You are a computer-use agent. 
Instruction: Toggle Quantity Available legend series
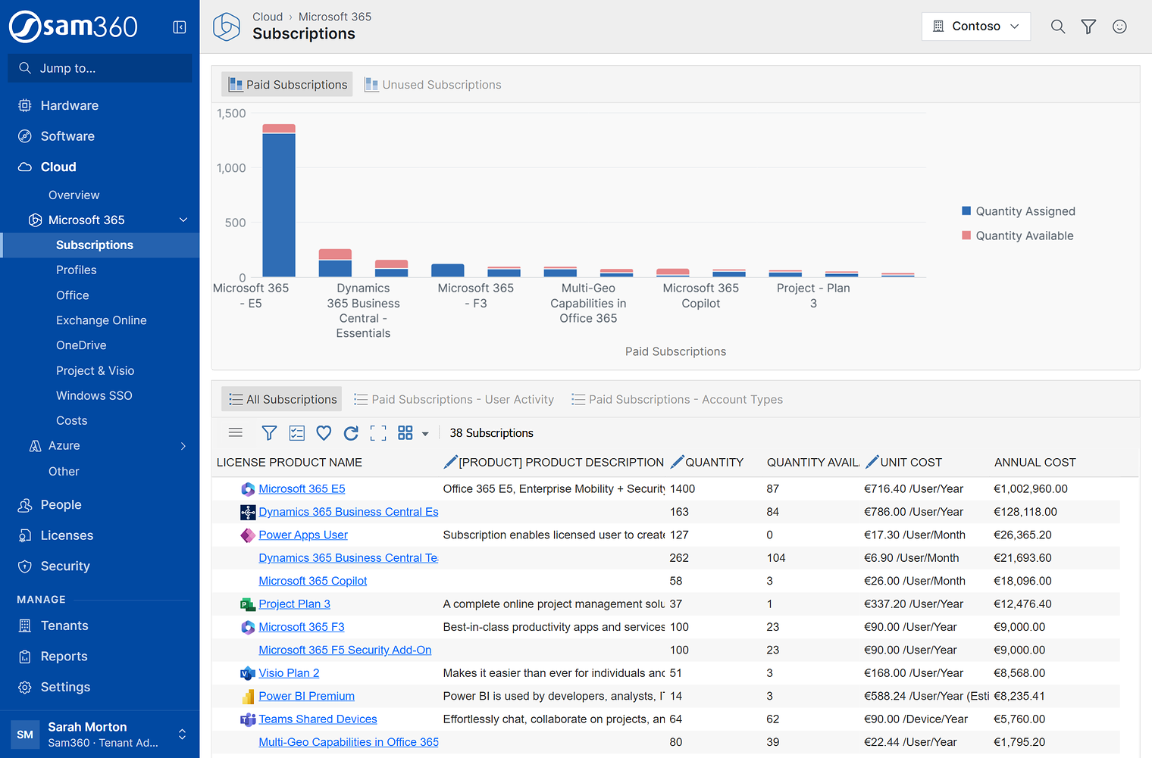pyautogui.click(x=1017, y=236)
